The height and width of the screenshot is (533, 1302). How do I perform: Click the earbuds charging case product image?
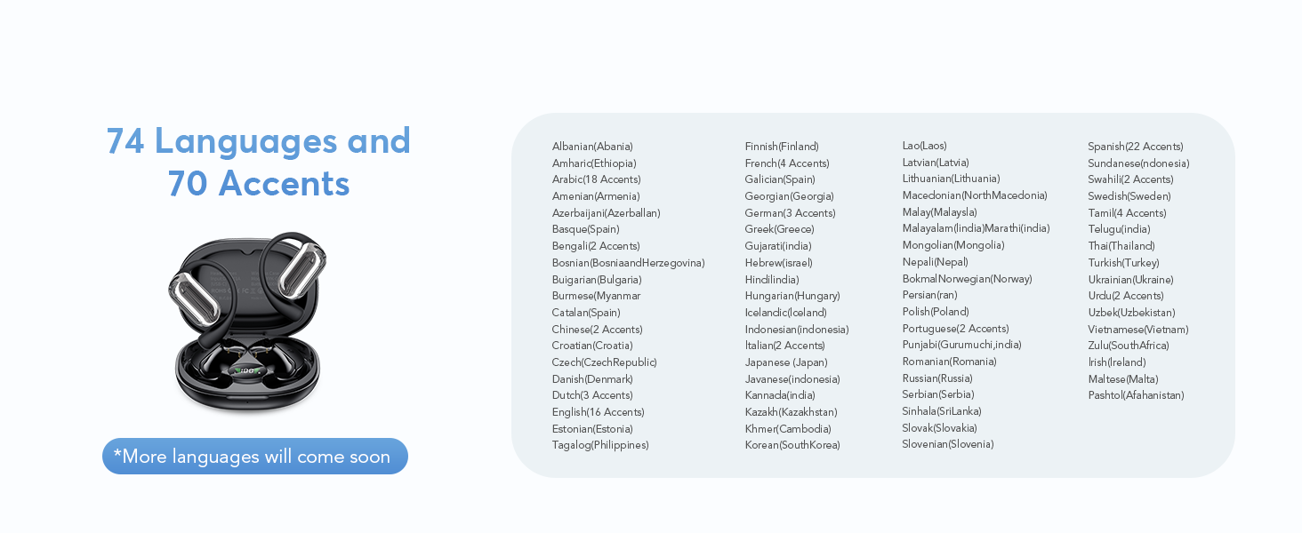(247, 323)
